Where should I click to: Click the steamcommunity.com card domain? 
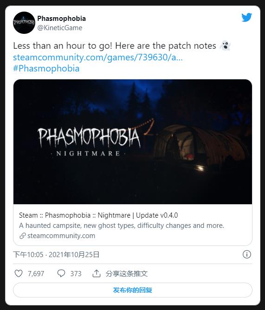click(x=61, y=236)
